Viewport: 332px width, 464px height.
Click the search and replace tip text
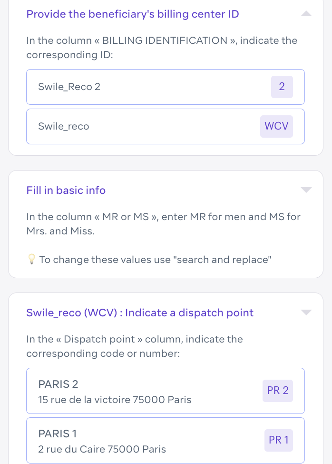(x=156, y=260)
